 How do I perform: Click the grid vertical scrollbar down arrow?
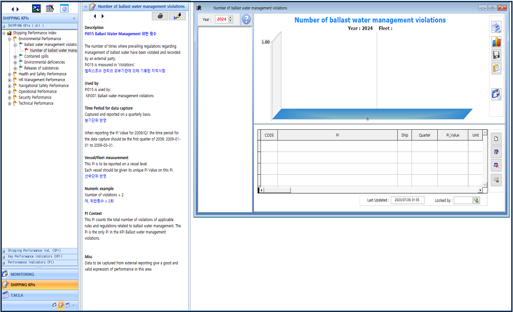[485, 185]
